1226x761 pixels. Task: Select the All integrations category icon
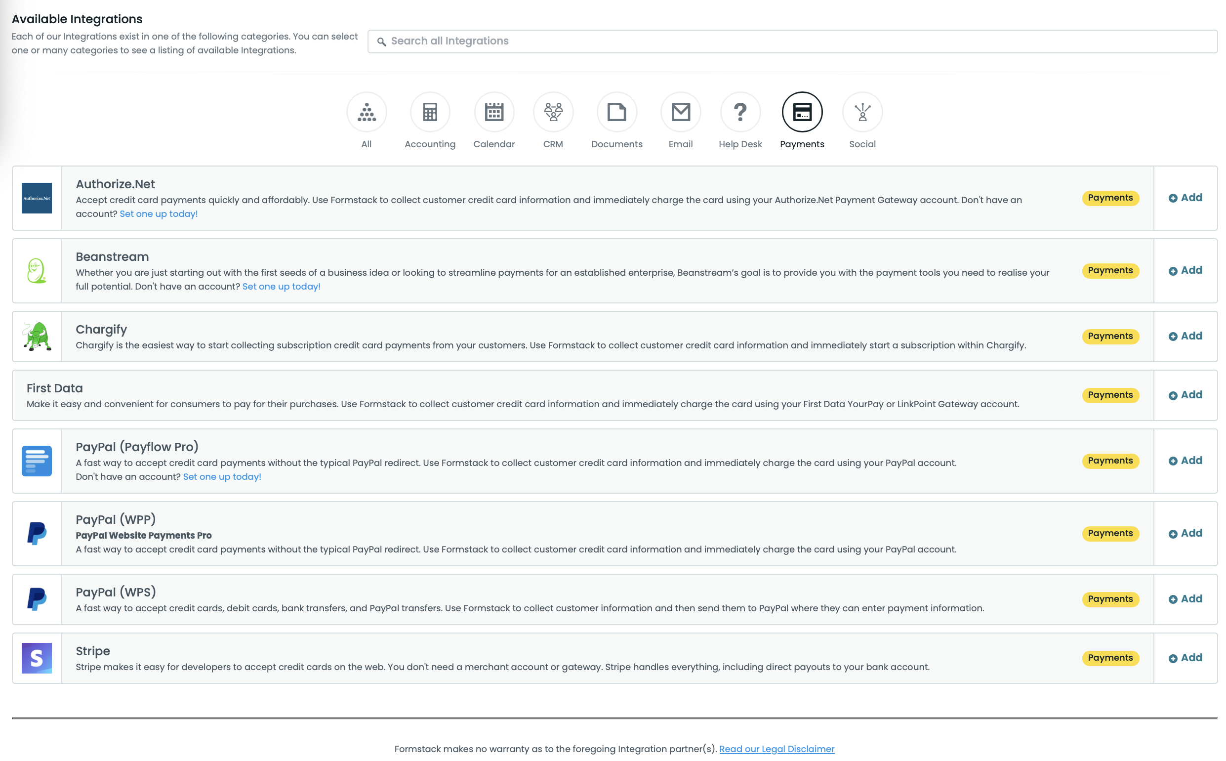pos(366,112)
